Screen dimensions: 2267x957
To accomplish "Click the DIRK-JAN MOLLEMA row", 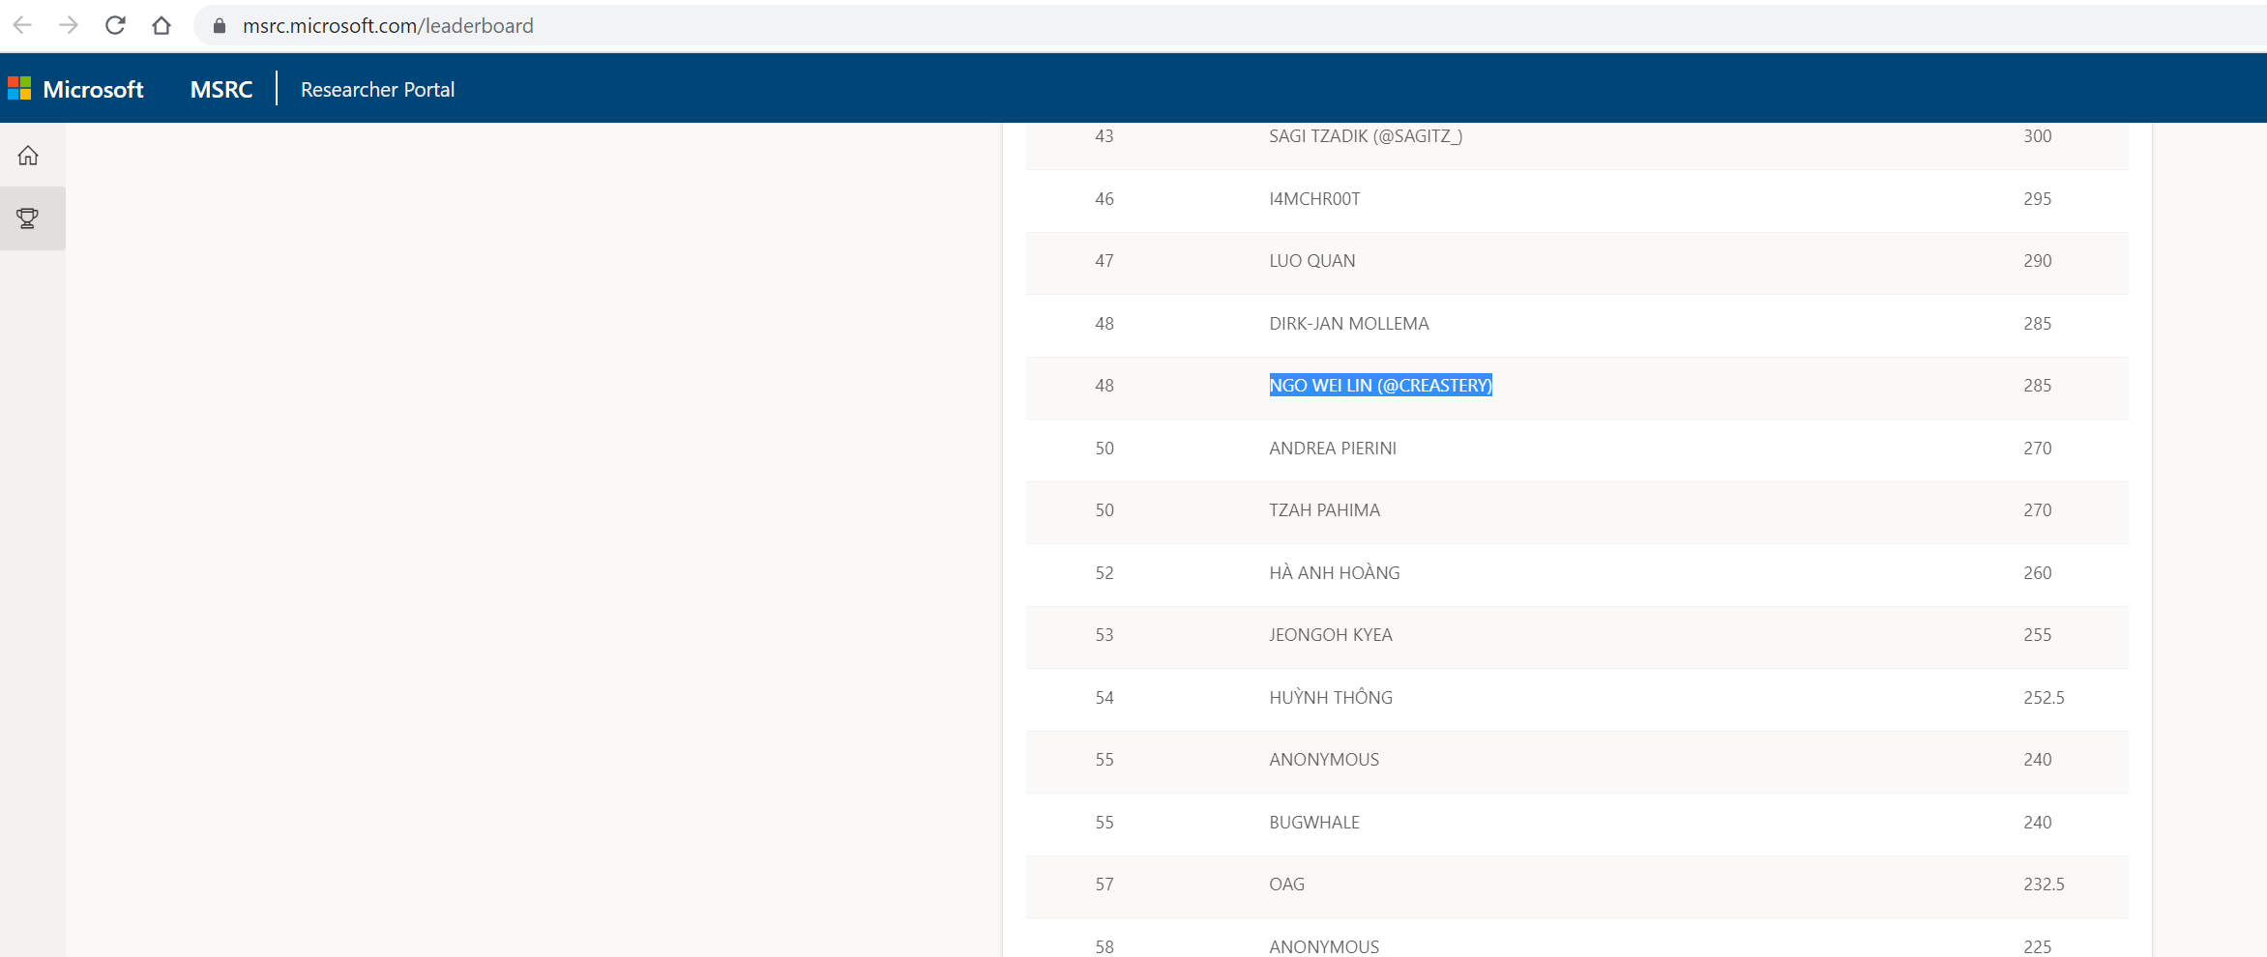I will (1349, 323).
